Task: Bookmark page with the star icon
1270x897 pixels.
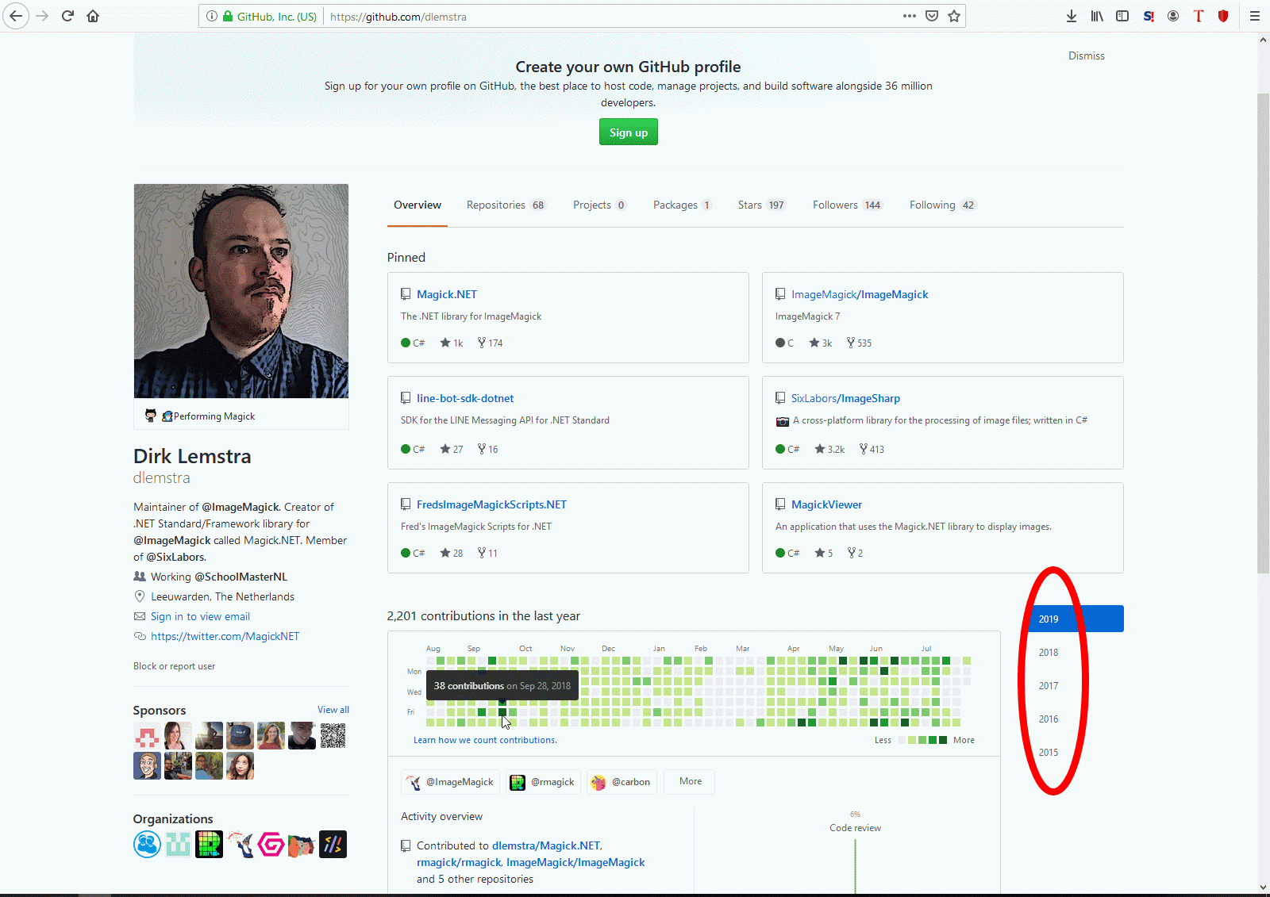Action: coord(954,16)
